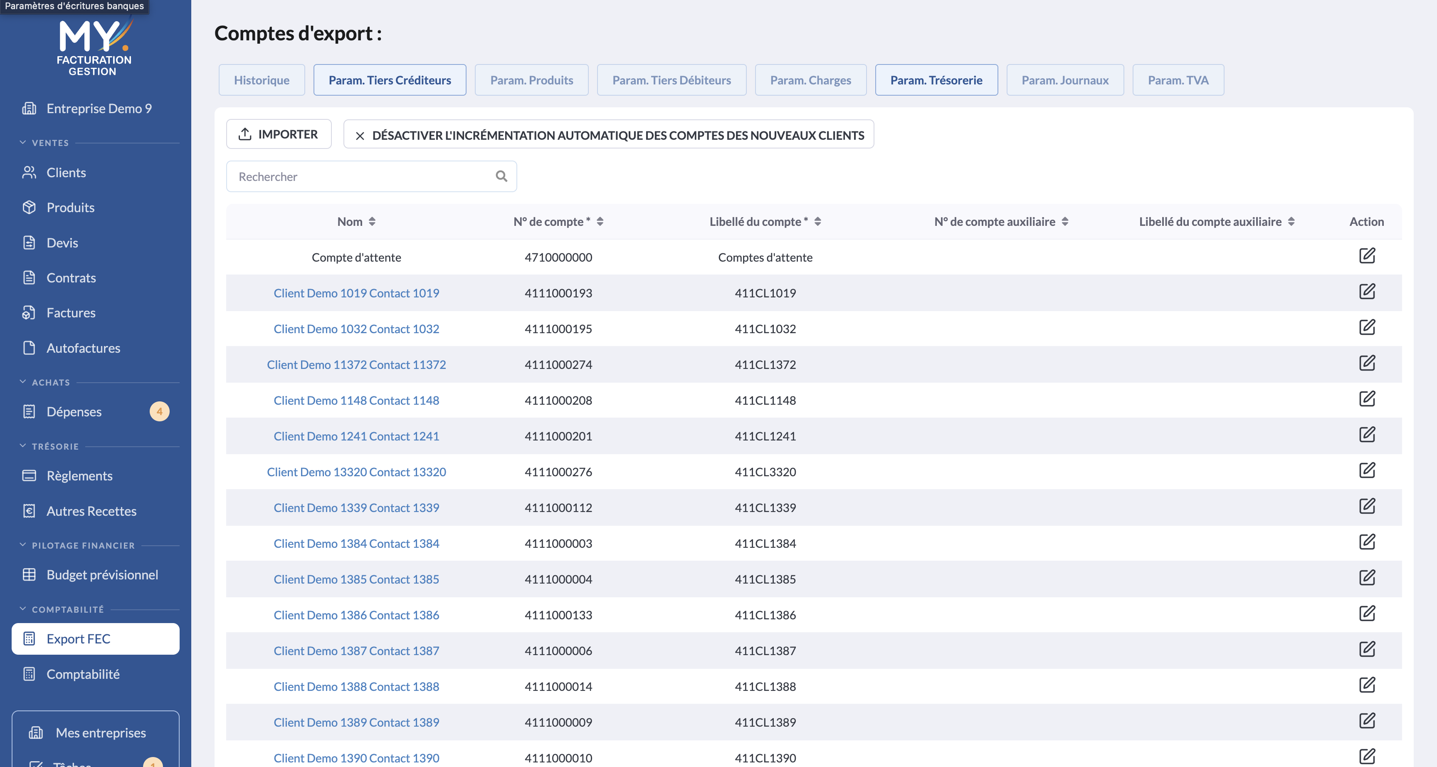1437x767 pixels.
Task: Edit Client Demo 1241 account row
Action: (1367, 434)
